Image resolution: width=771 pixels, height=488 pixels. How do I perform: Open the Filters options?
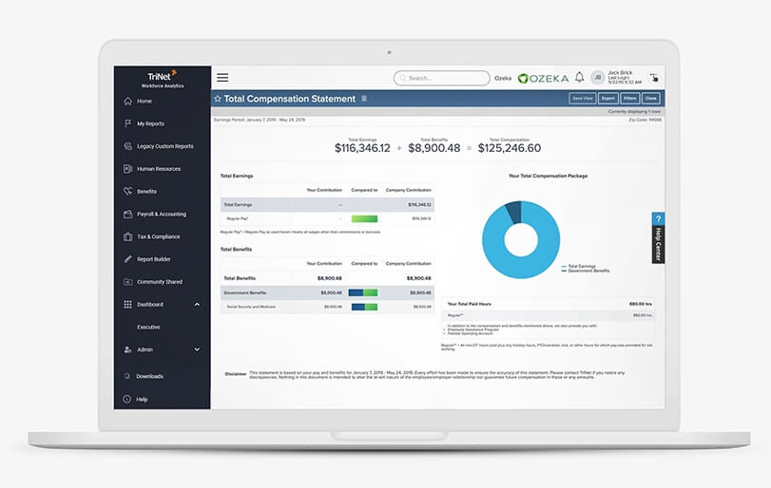(630, 98)
